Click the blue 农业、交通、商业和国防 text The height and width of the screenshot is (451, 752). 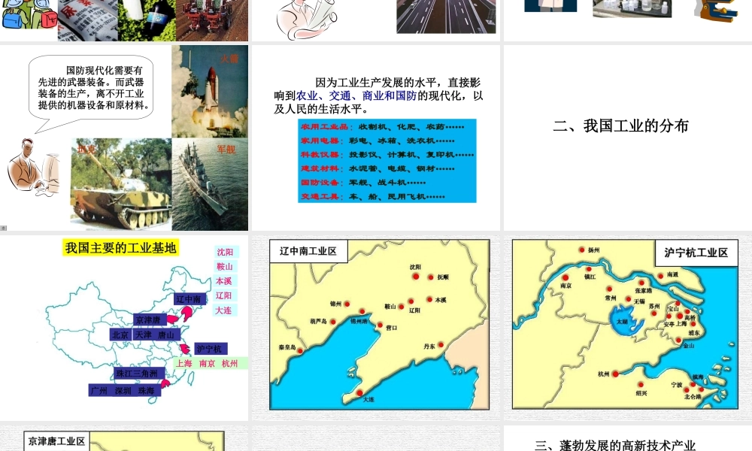tap(356, 96)
